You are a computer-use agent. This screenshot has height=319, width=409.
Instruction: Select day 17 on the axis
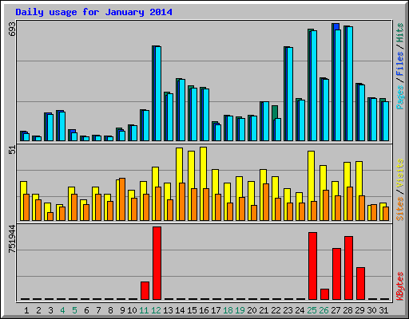[x=216, y=310]
